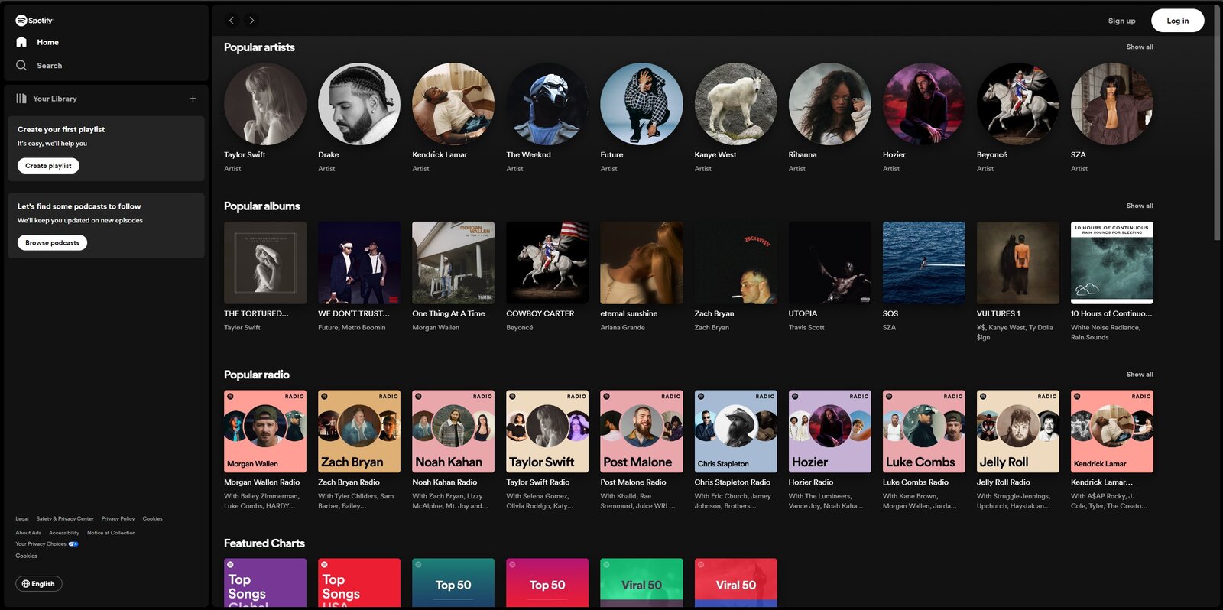This screenshot has width=1223, height=610.
Task: Open VULTURES 1 album cover
Action: point(1017,263)
